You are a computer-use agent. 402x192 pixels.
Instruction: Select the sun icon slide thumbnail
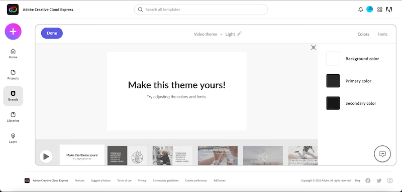click(263, 155)
